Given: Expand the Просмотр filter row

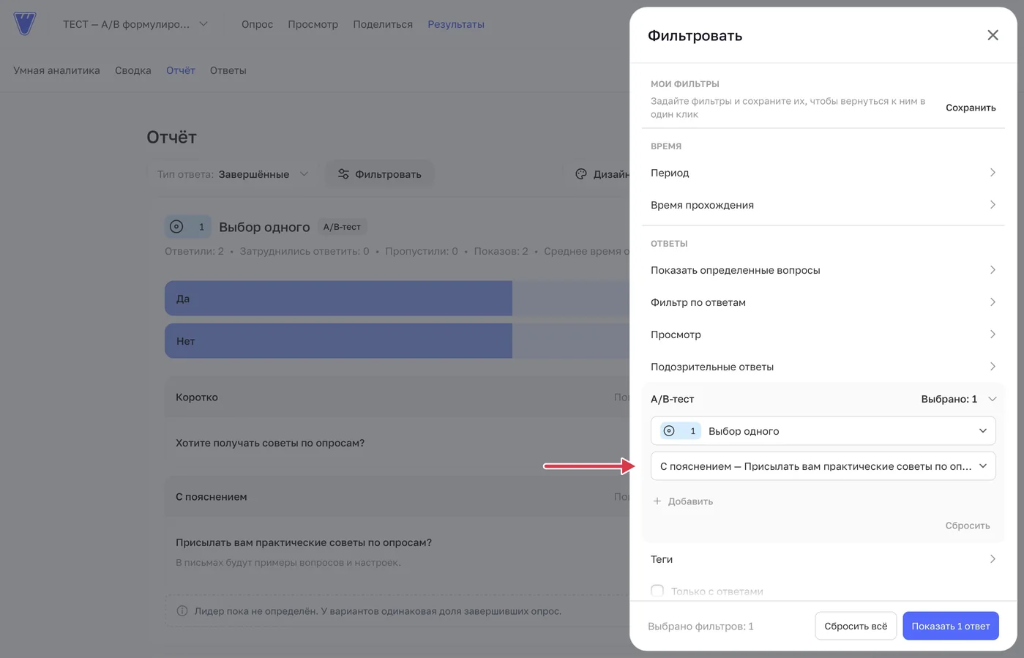Looking at the screenshot, I should pyautogui.click(x=823, y=334).
